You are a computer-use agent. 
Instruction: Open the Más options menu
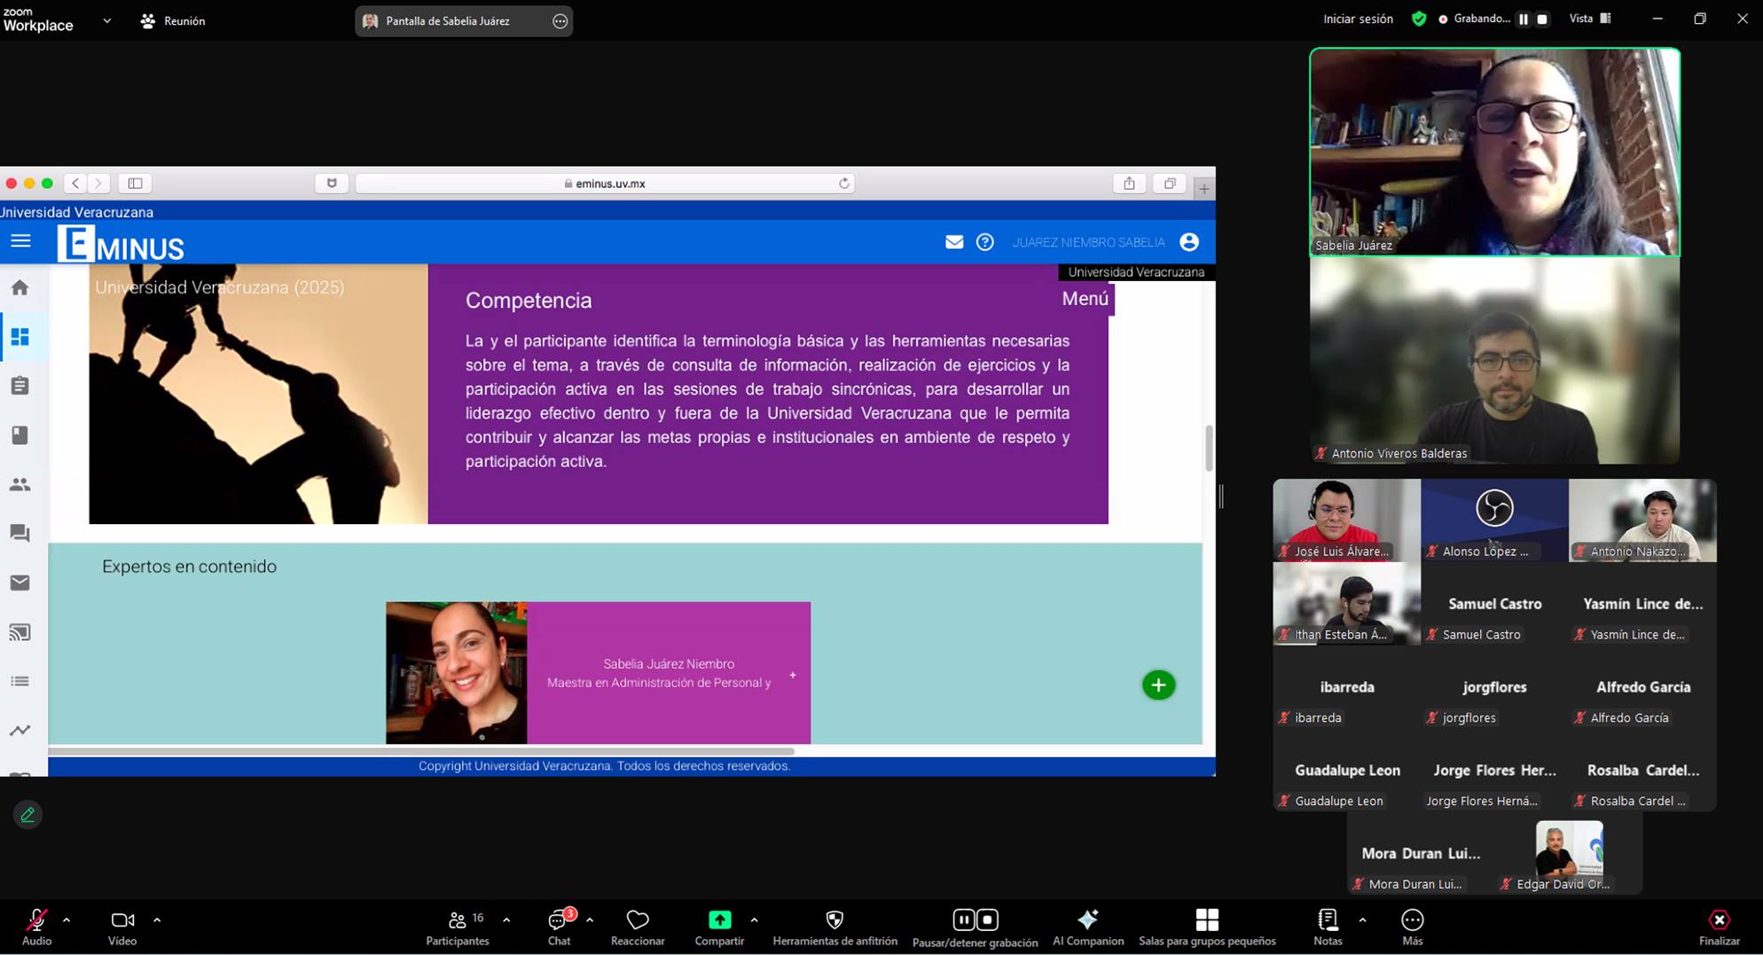[1412, 927]
